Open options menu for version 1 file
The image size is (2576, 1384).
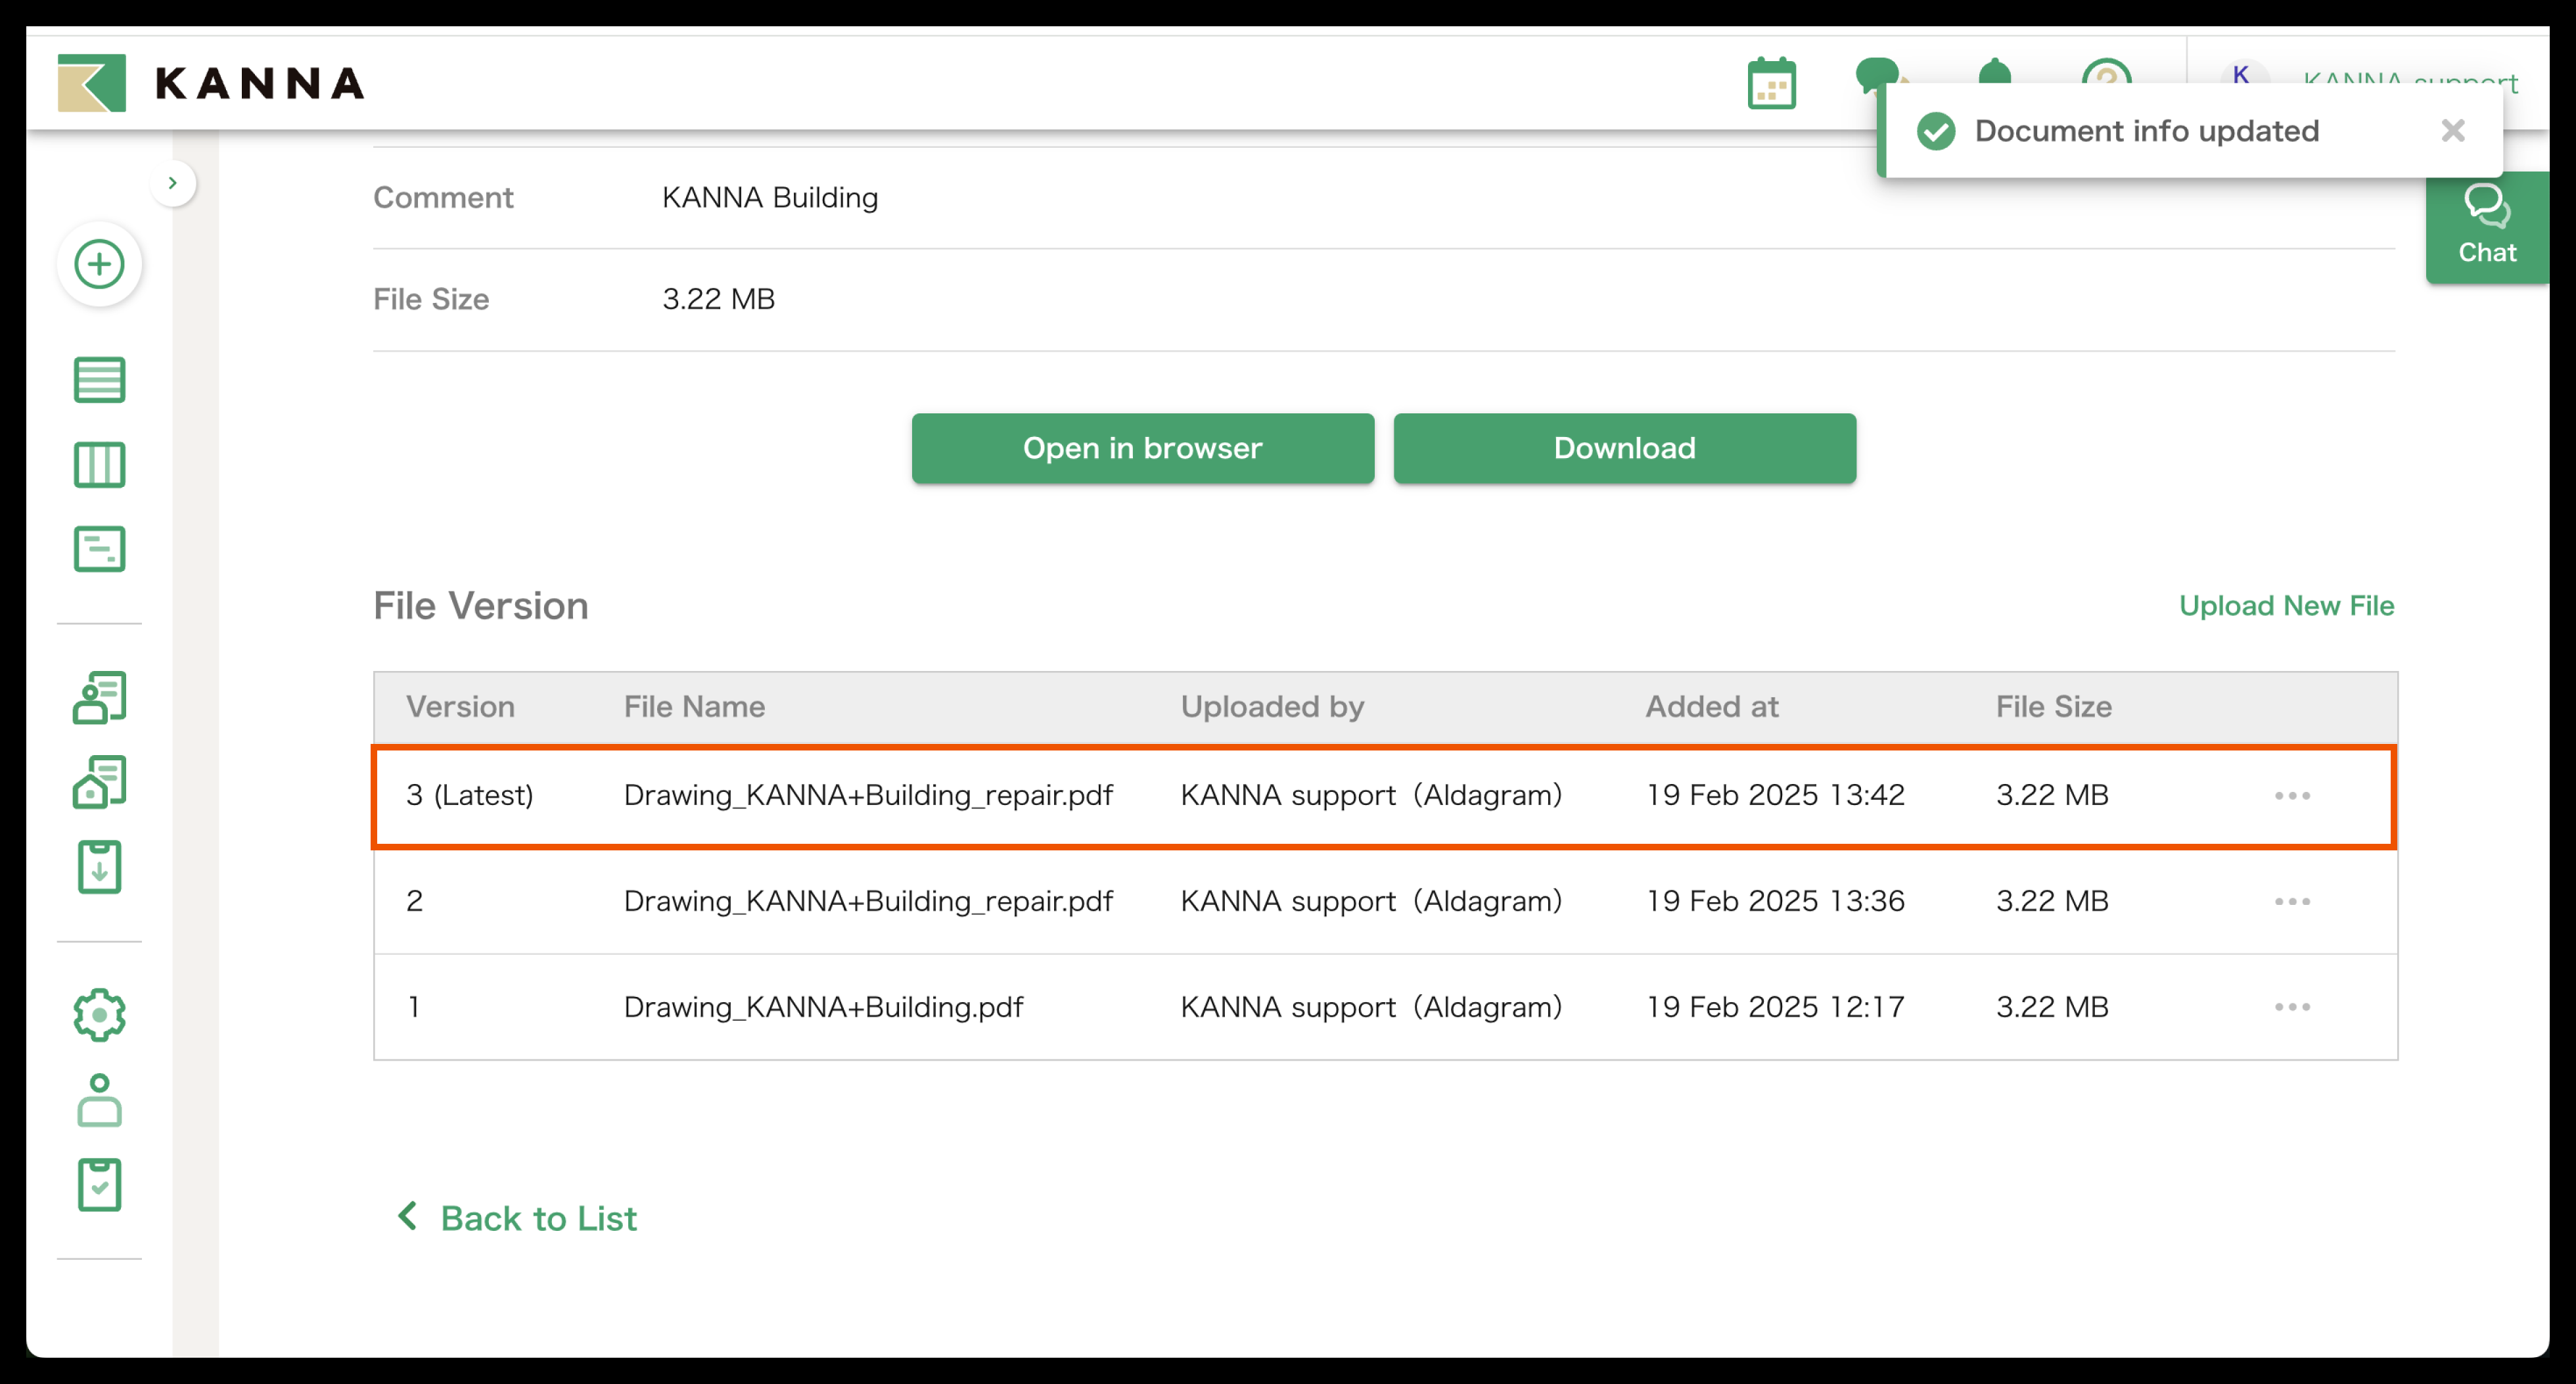2291,1006
